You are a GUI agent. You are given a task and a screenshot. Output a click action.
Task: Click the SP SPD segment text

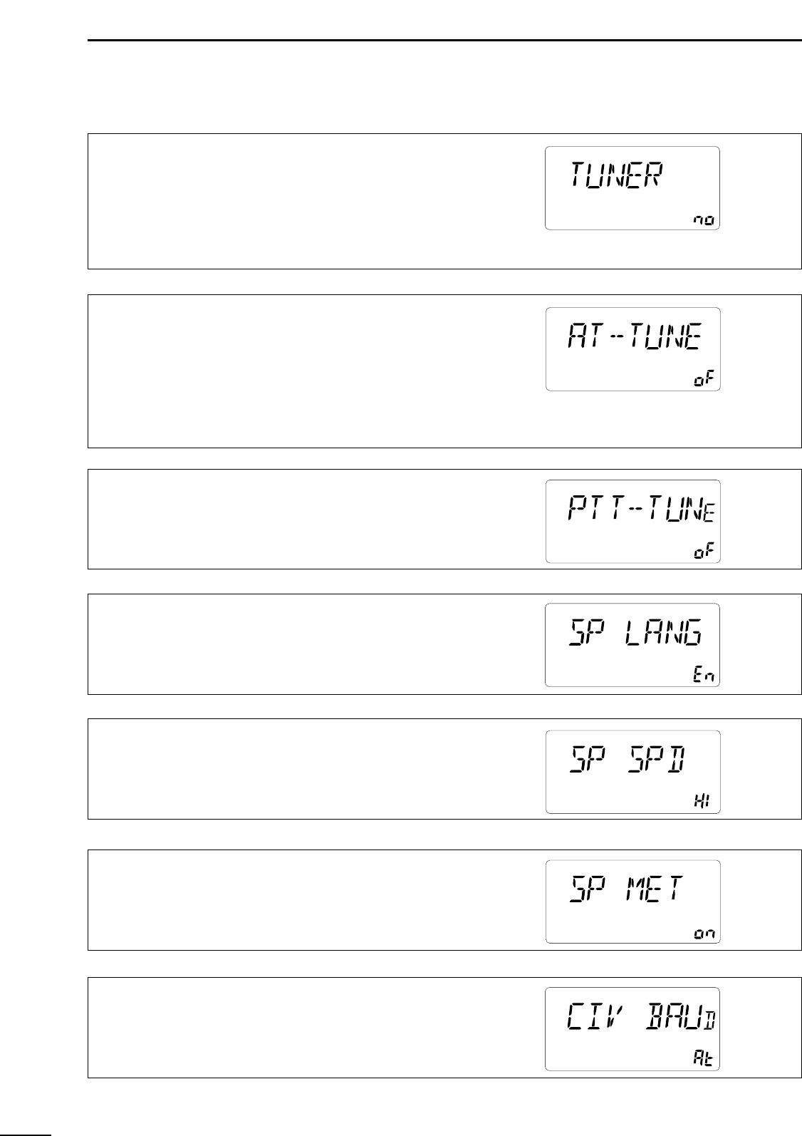pyautogui.click(x=627, y=761)
